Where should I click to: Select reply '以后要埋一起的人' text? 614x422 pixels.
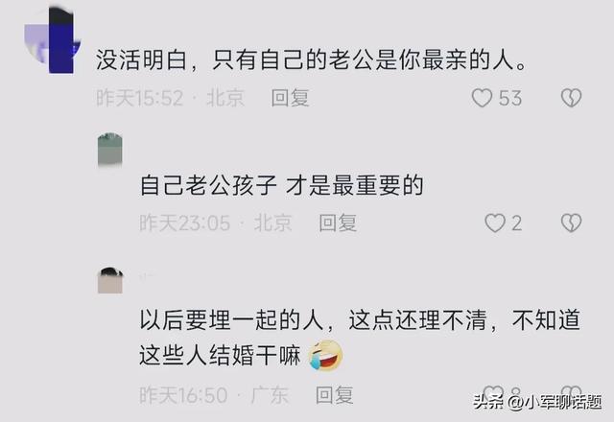coord(360,337)
